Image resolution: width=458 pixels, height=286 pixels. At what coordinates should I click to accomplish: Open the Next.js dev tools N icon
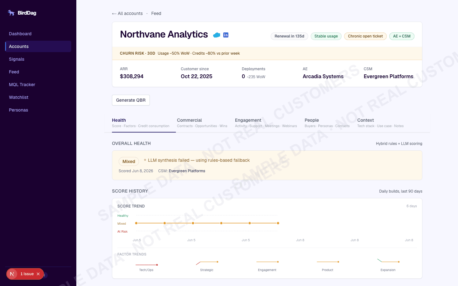(x=12, y=274)
